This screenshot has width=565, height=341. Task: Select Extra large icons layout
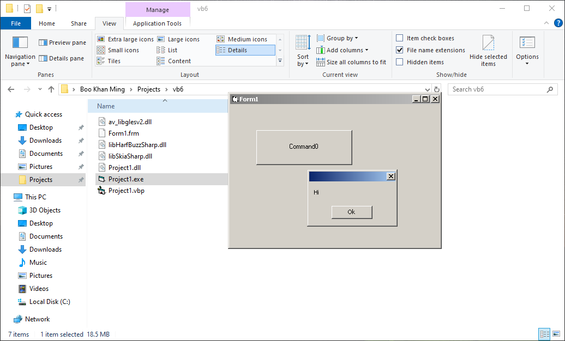coord(125,39)
